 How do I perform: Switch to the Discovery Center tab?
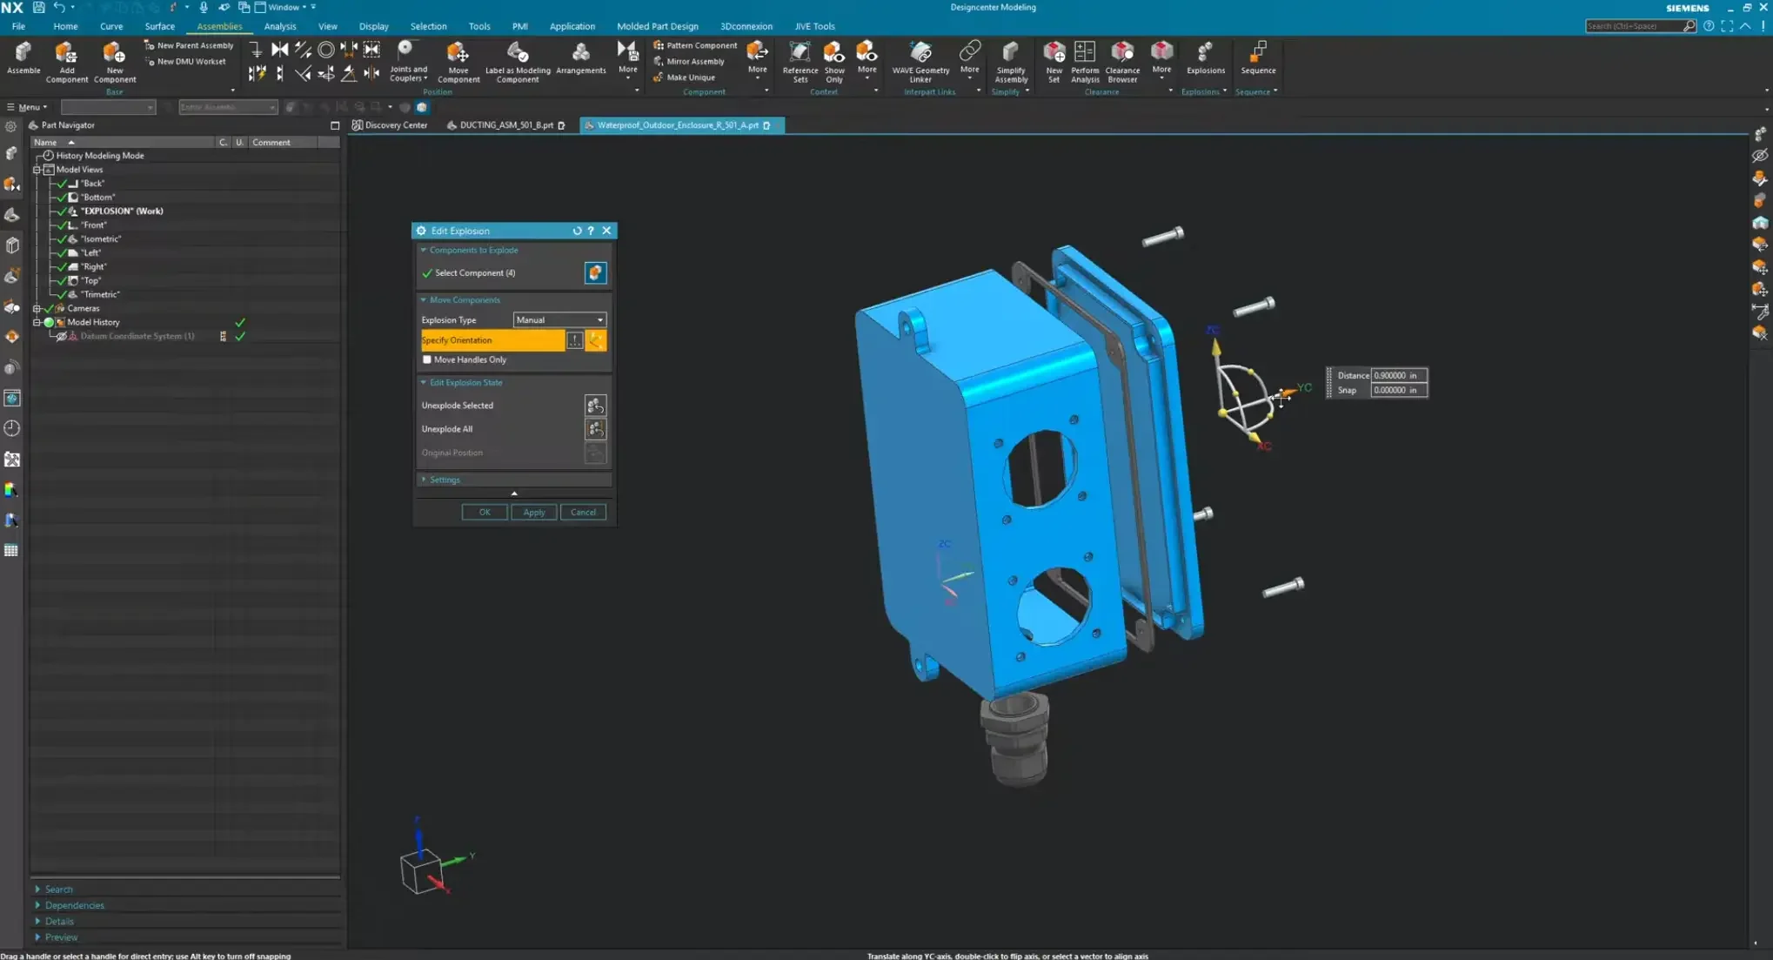click(390, 125)
